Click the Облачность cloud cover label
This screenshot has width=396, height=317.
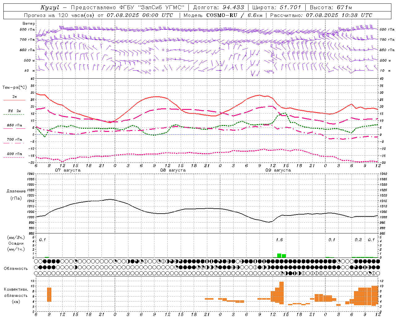pyautogui.click(x=16, y=268)
